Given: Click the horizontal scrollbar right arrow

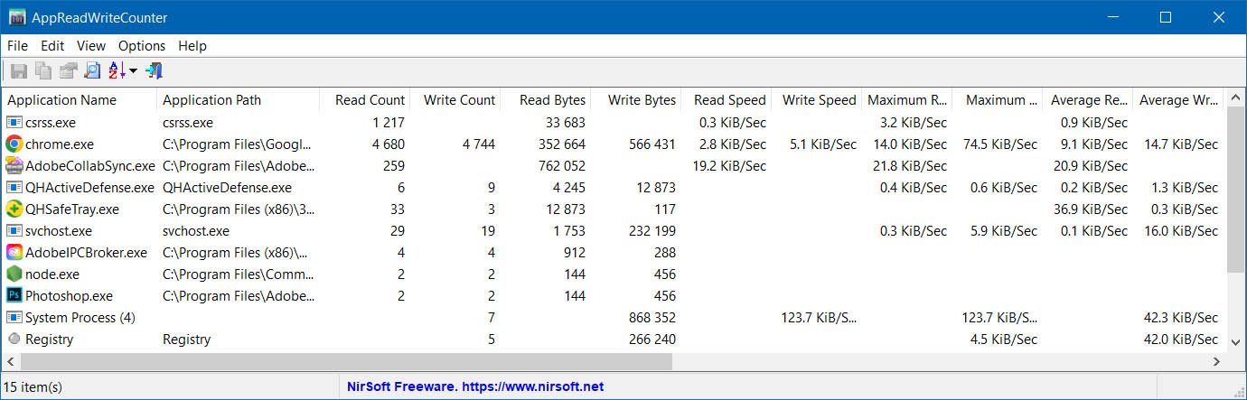Looking at the screenshot, I should (x=1217, y=360).
